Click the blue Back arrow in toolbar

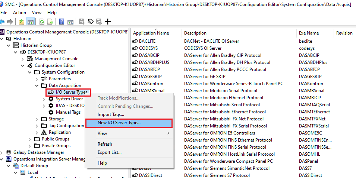pyautogui.click(x=2, y=22)
